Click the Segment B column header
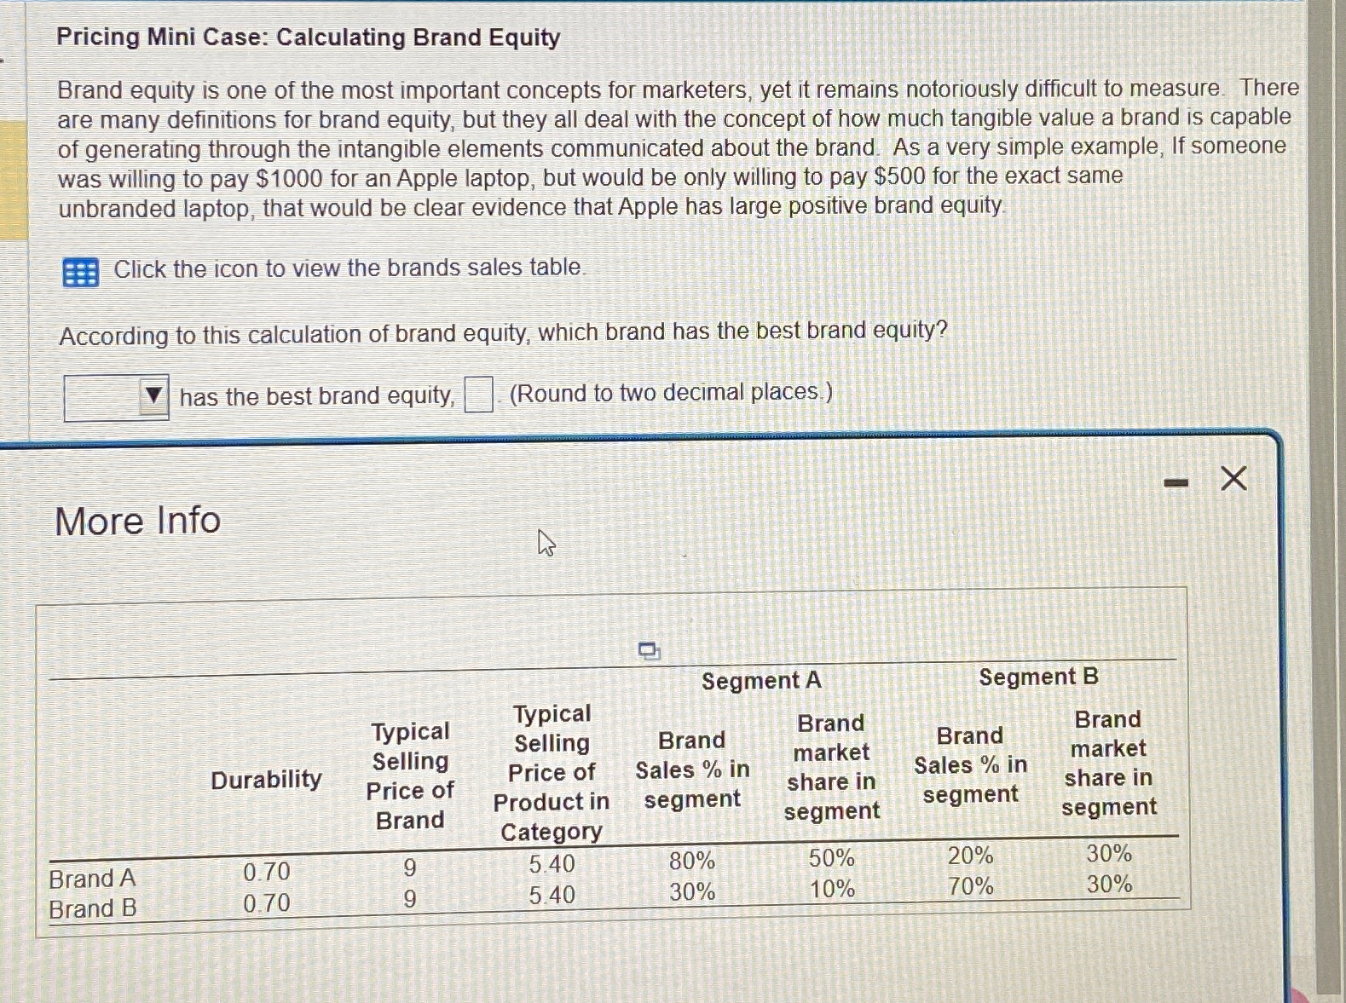Viewport: 1346px width, 1003px height. coord(1038,677)
